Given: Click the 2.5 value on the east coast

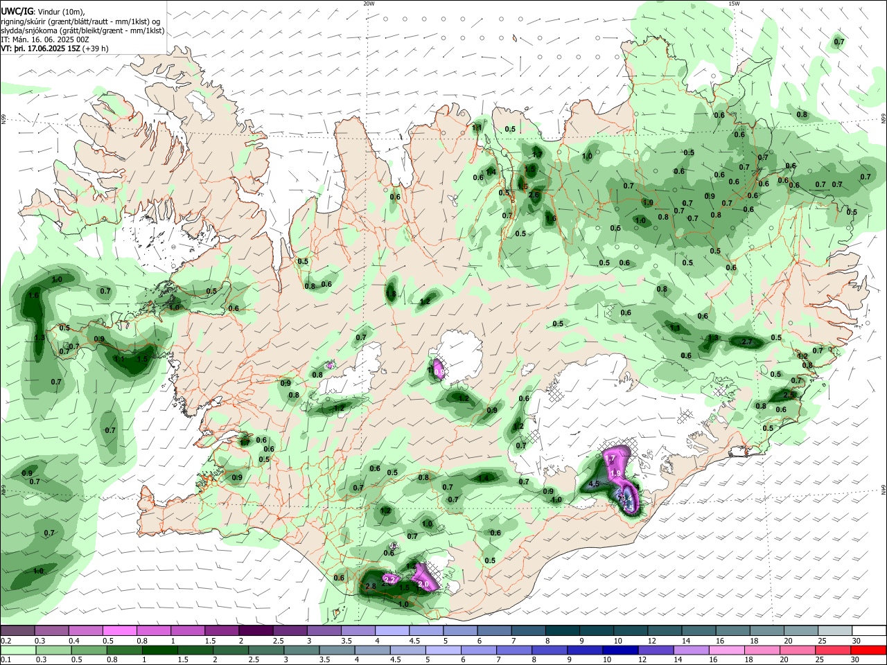Looking at the screenshot, I should click(789, 395).
